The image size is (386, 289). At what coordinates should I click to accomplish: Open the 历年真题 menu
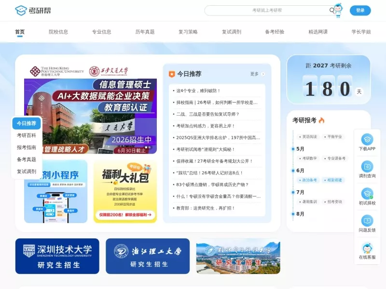145,32
